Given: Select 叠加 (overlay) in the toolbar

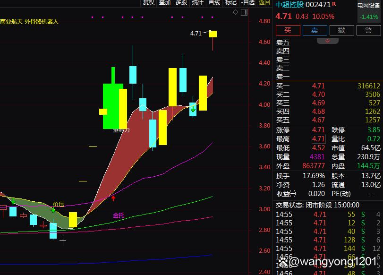Looking at the screenshot, I should pos(165,3).
